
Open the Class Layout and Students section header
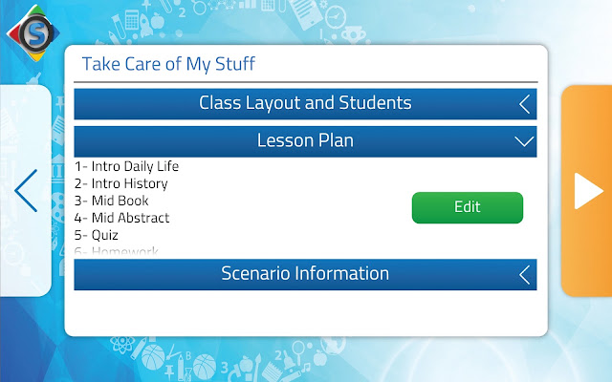coord(305,104)
